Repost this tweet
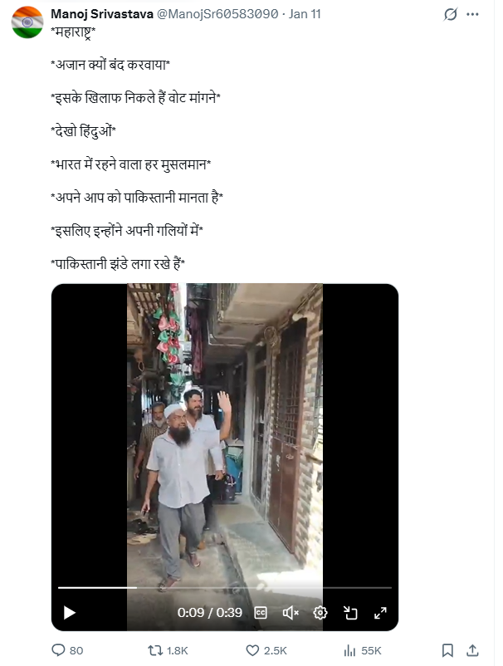Viewport: 503px width, 666px height. pos(155,650)
